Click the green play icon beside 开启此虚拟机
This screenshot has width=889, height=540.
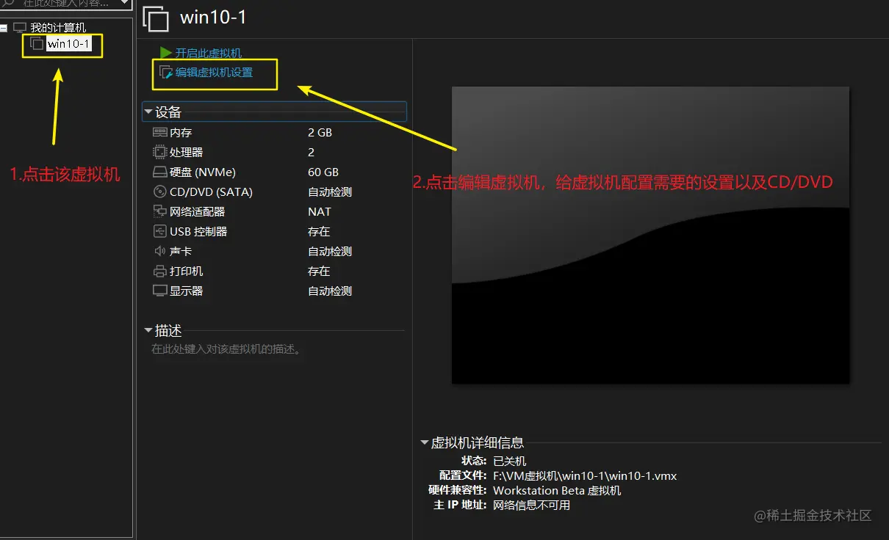[x=167, y=53]
